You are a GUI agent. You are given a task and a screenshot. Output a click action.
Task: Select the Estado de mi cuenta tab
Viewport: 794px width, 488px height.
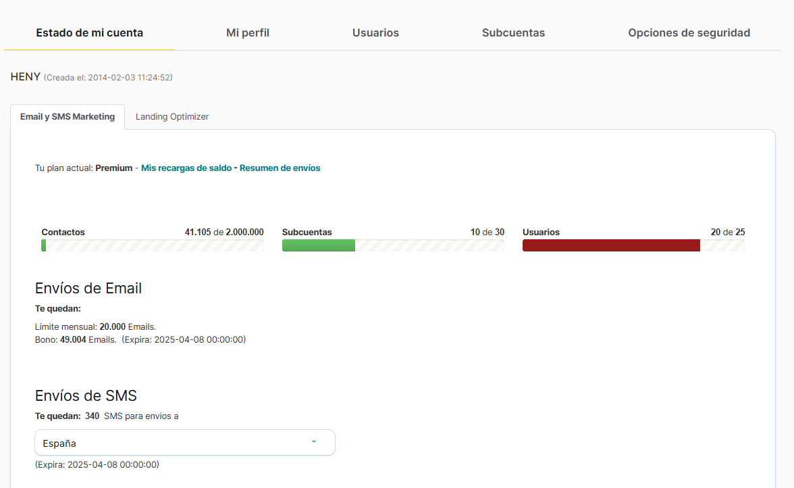pyautogui.click(x=89, y=32)
